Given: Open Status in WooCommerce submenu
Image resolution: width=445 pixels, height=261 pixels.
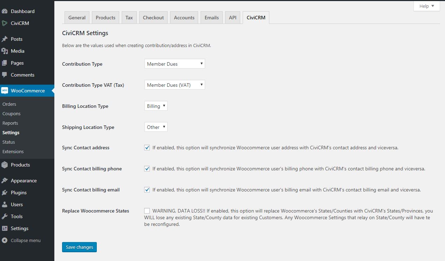Looking at the screenshot, I should (x=9, y=142).
